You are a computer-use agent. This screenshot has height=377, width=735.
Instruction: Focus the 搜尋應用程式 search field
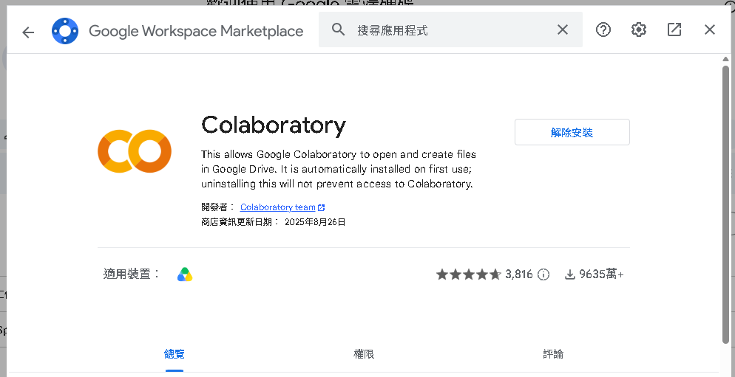[x=450, y=30]
